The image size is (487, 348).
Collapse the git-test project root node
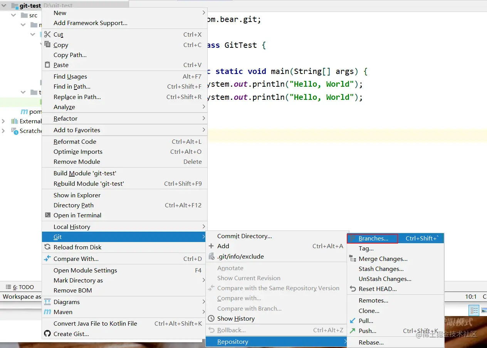point(4,6)
